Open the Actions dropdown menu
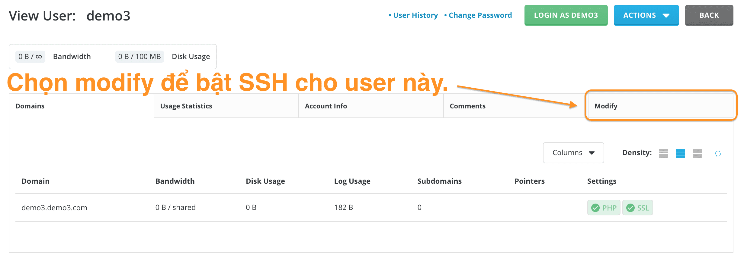The height and width of the screenshot is (259, 744). (646, 15)
